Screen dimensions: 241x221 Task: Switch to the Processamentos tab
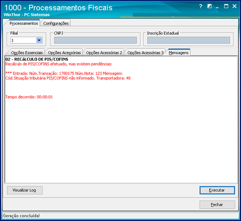(24, 23)
